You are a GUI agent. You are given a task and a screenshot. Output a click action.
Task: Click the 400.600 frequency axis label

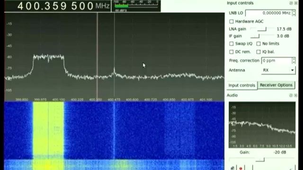tap(132, 100)
